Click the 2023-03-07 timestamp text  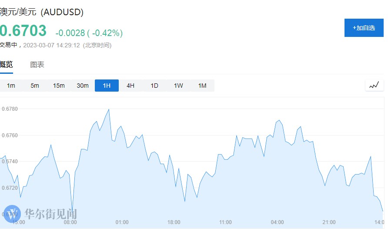51,45
